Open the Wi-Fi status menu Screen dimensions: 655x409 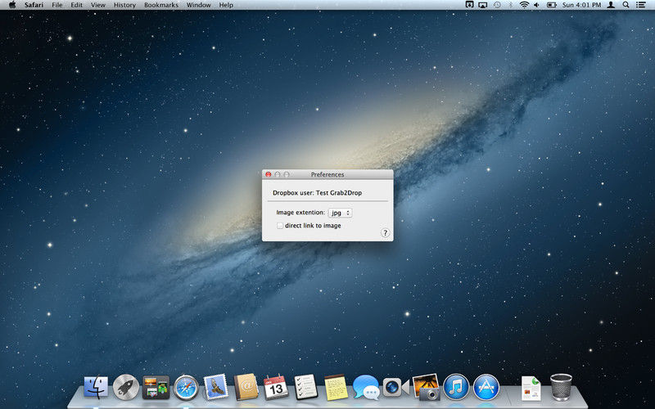pos(523,5)
